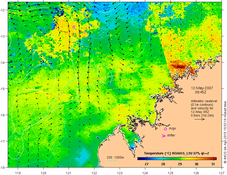Select the 30 label on temperature scale
Viewport: 227px width, 175px height.
point(196,164)
